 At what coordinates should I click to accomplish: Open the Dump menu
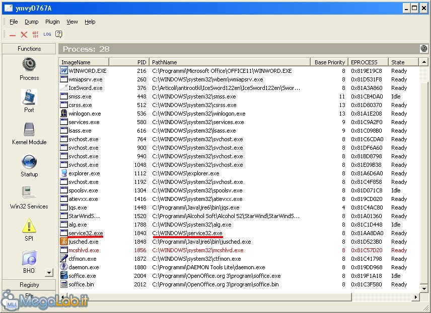(32, 22)
